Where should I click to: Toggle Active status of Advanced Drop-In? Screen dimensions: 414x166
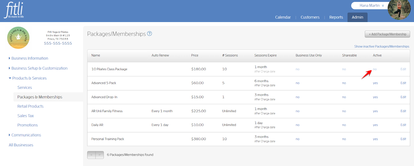tap(375, 97)
